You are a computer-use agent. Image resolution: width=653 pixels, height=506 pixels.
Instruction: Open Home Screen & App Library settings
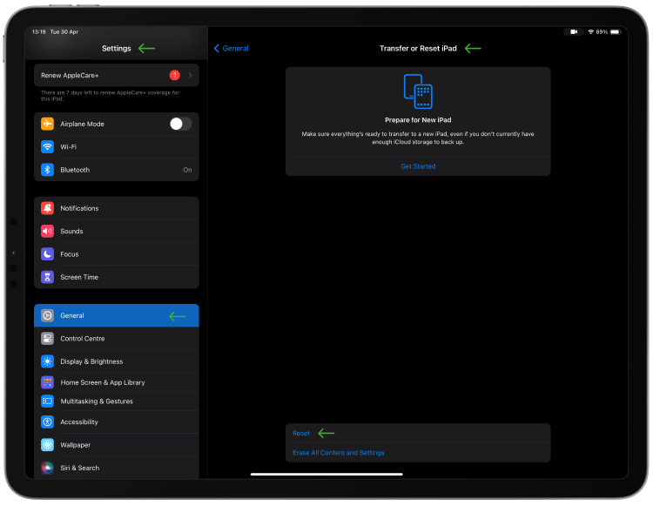pyautogui.click(x=116, y=381)
